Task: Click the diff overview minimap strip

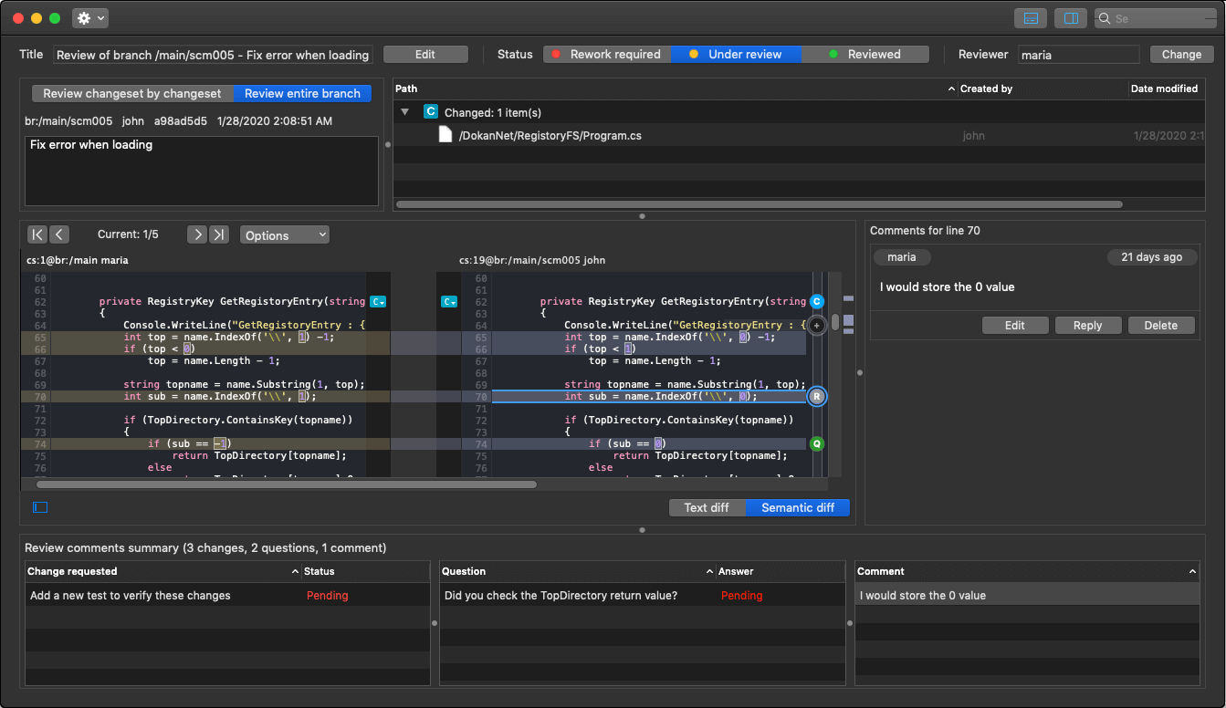Action: 848,374
